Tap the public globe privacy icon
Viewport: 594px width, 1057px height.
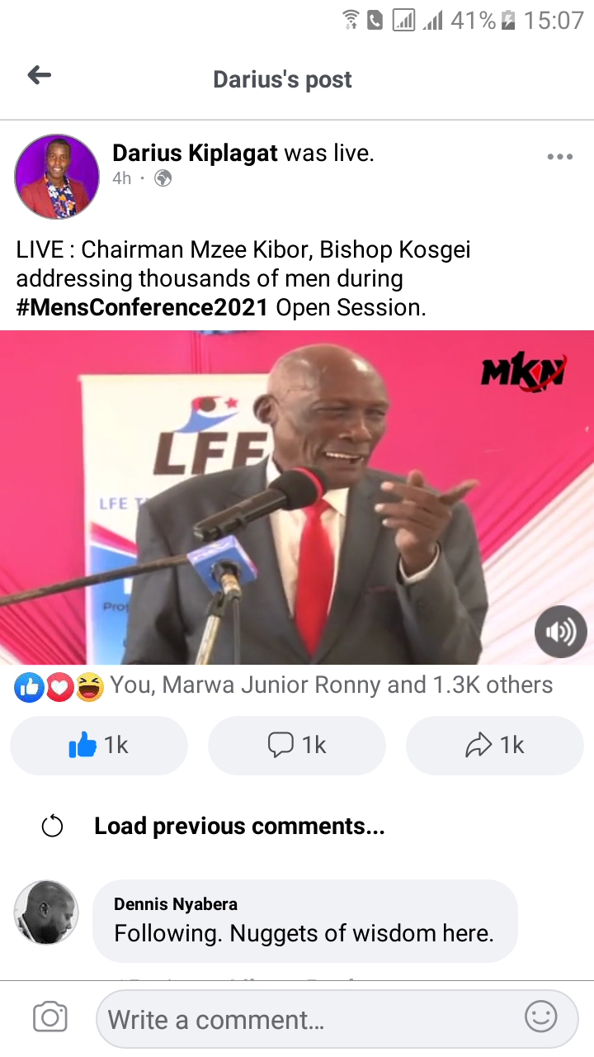[x=163, y=178]
